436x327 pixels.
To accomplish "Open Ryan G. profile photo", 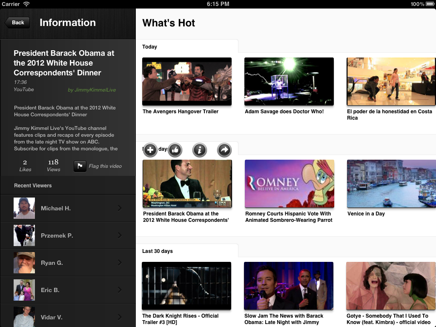I will (24, 262).
